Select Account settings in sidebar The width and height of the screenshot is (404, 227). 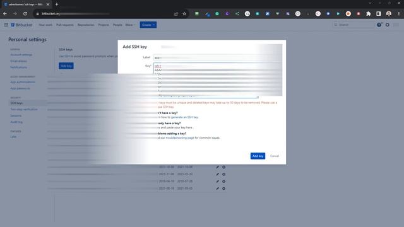coord(21,55)
